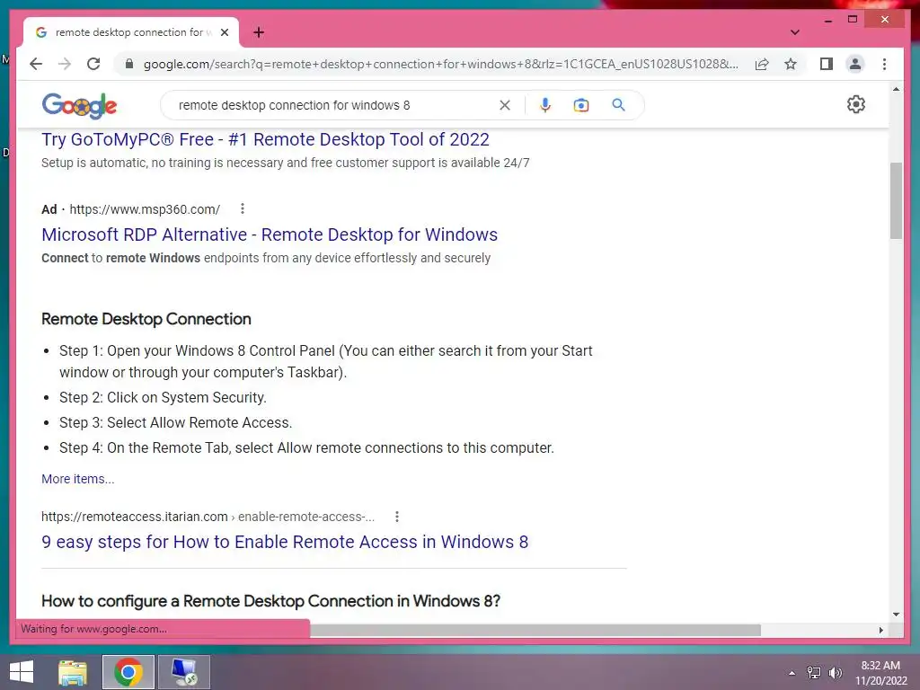Image resolution: width=920 pixels, height=690 pixels.
Task: Open the browser side panel
Action: pos(827,64)
